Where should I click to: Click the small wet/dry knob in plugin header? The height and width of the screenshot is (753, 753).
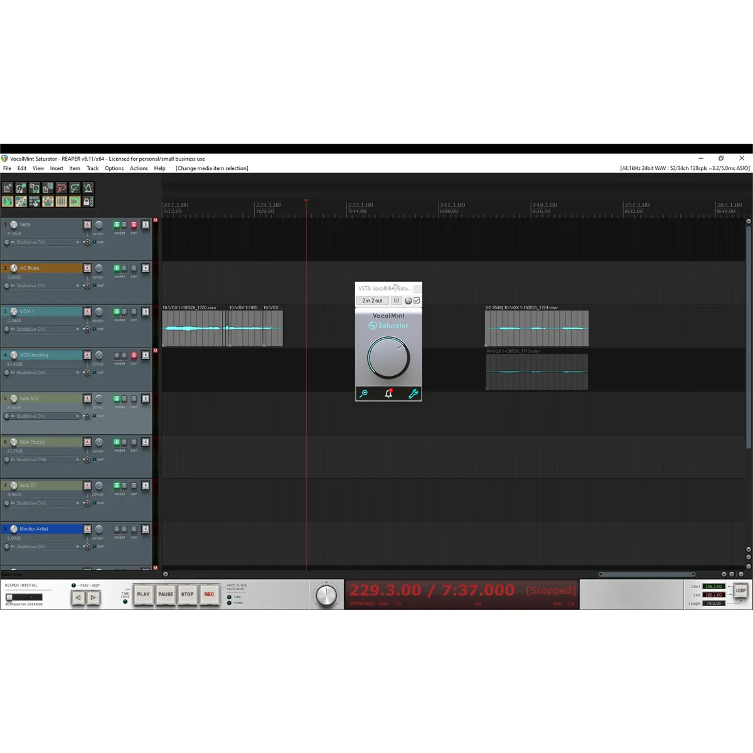point(409,301)
